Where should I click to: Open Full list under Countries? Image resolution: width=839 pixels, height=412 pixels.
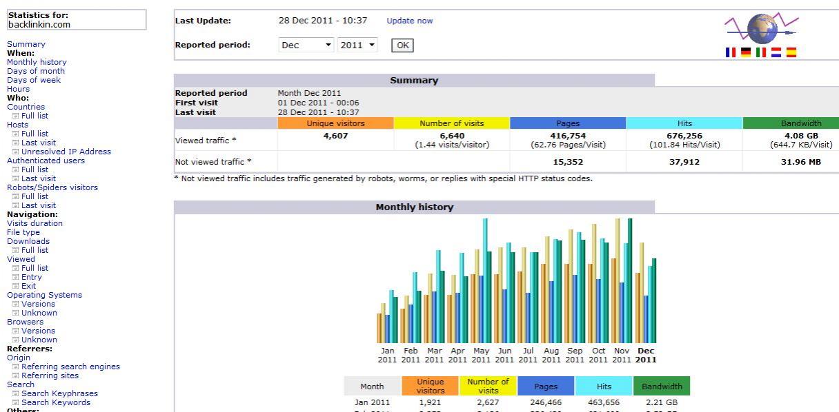click(x=34, y=116)
